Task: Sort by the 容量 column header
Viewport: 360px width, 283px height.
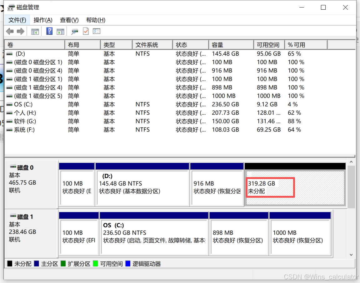Action: (232, 45)
